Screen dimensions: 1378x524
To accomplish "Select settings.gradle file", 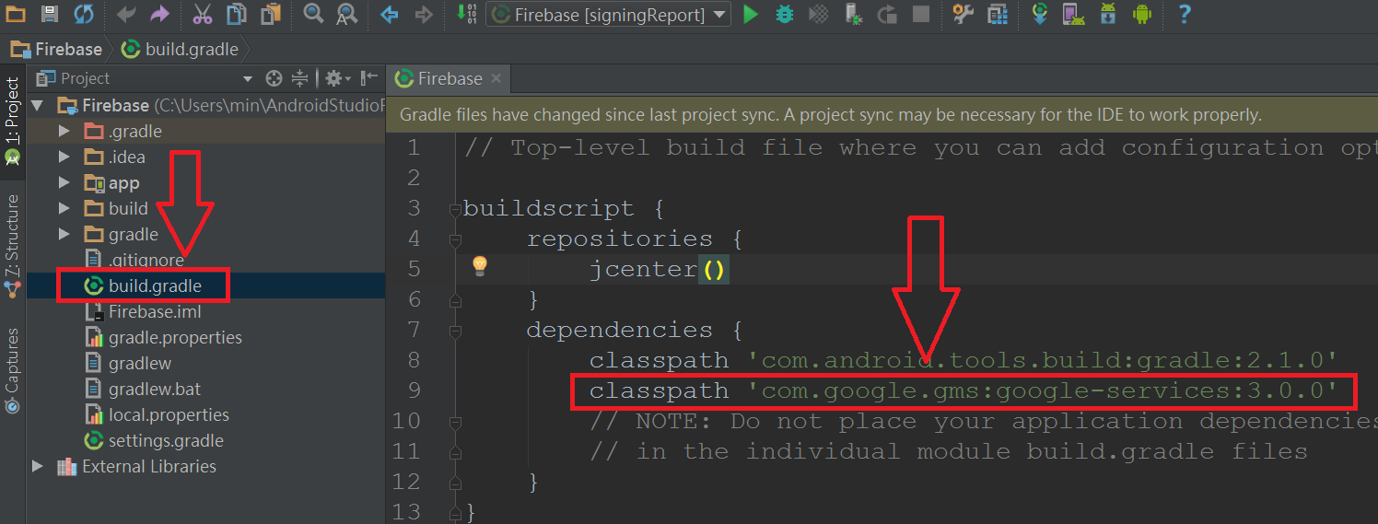I will pyautogui.click(x=154, y=440).
